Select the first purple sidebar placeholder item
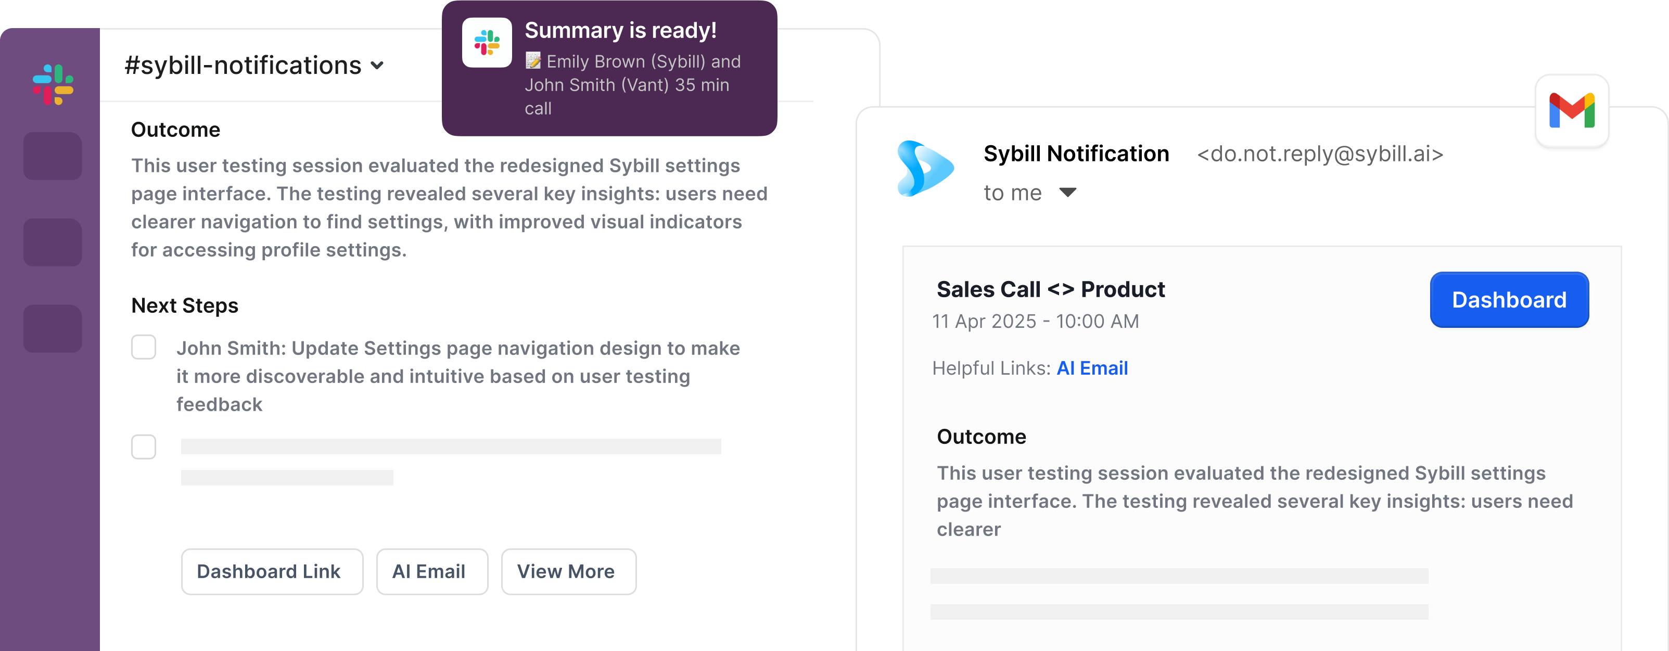This screenshot has width=1669, height=651. 53,156
